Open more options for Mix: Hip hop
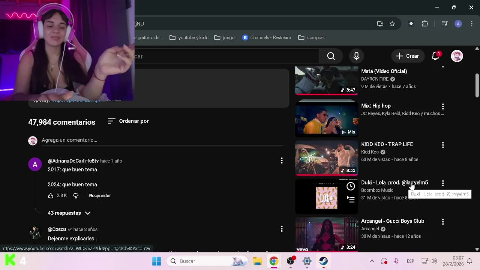 443,106
